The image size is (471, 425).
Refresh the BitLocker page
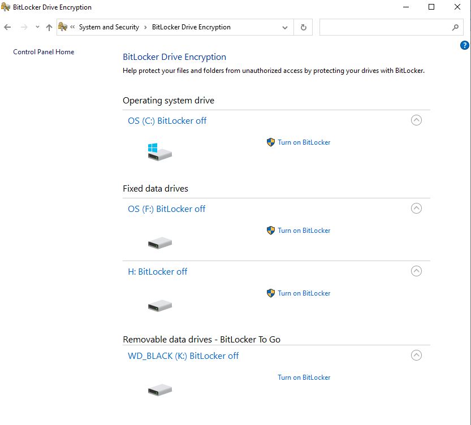pyautogui.click(x=304, y=27)
